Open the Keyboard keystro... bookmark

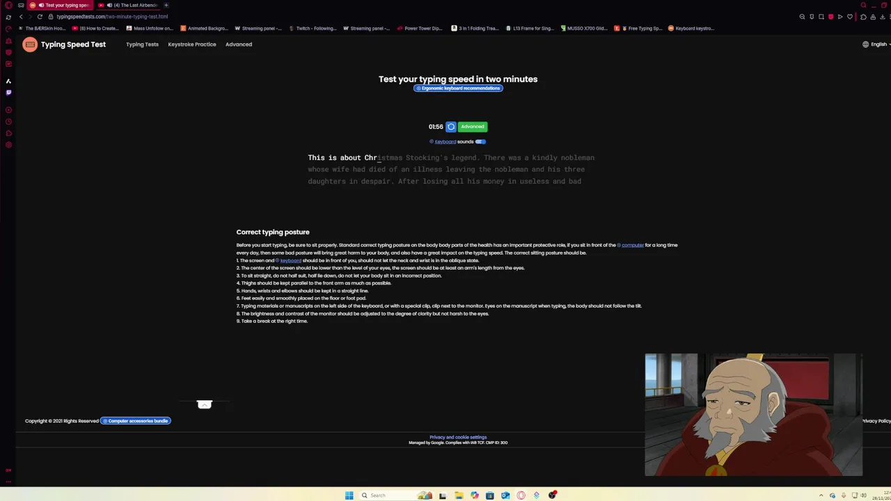pyautogui.click(x=692, y=29)
